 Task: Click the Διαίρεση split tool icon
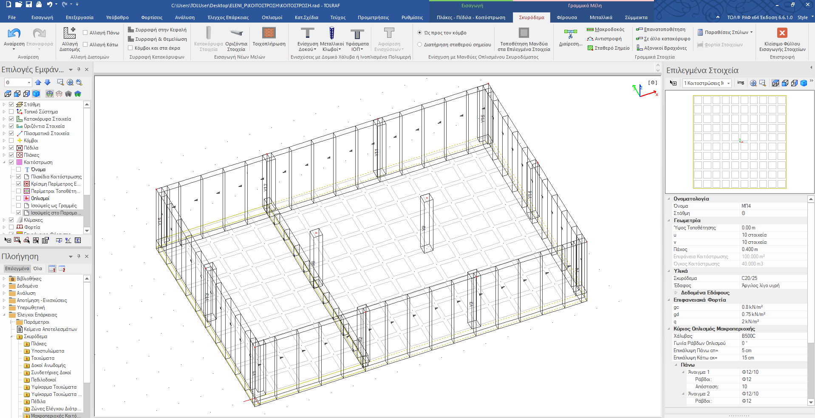click(x=570, y=34)
